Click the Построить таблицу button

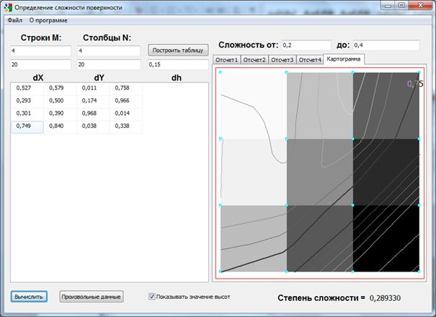[x=178, y=51]
